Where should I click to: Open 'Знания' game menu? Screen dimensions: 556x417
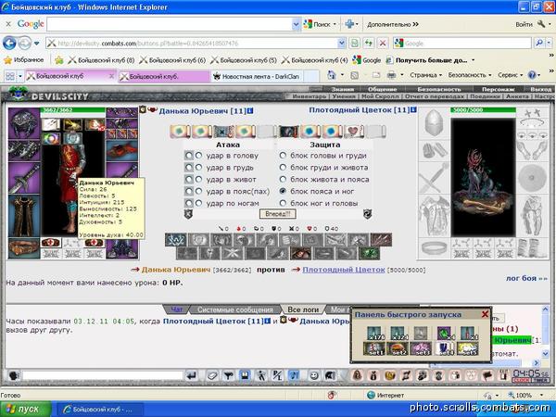pyautogui.click(x=342, y=89)
